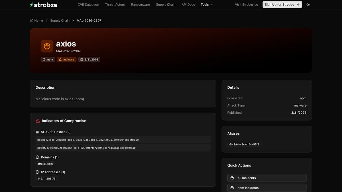
Task: Click the Aliases heading
Action: (x=233, y=133)
